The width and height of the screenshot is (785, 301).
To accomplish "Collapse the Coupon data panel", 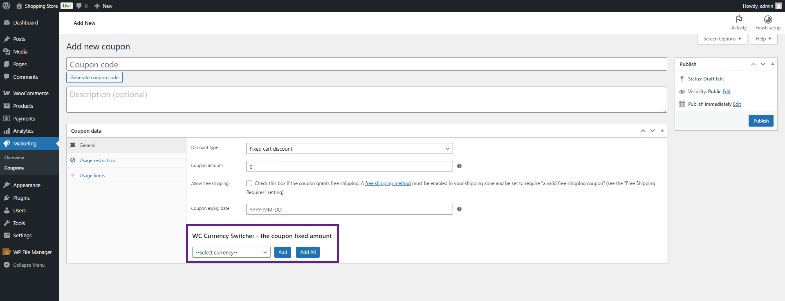I will coord(662,131).
